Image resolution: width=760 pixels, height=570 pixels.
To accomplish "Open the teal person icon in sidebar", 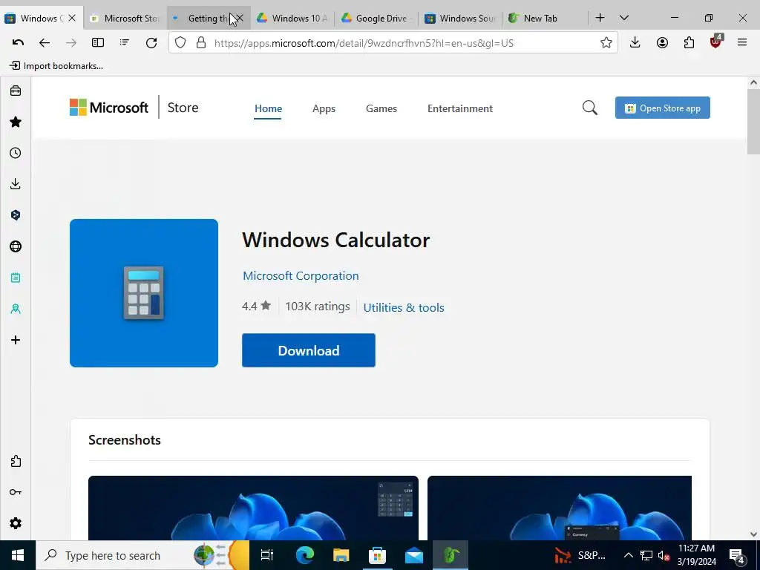I will point(16,309).
